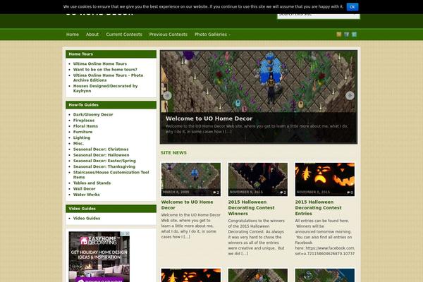
Task: Go to next slide arrow
Action: pyautogui.click(x=350, y=95)
